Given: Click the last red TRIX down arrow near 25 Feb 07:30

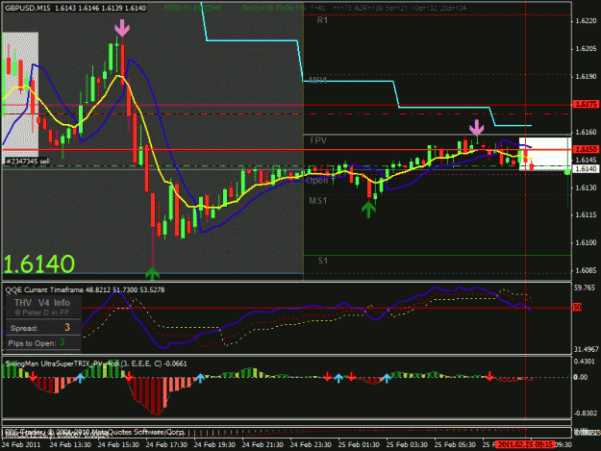Looking at the screenshot, I should pos(489,376).
